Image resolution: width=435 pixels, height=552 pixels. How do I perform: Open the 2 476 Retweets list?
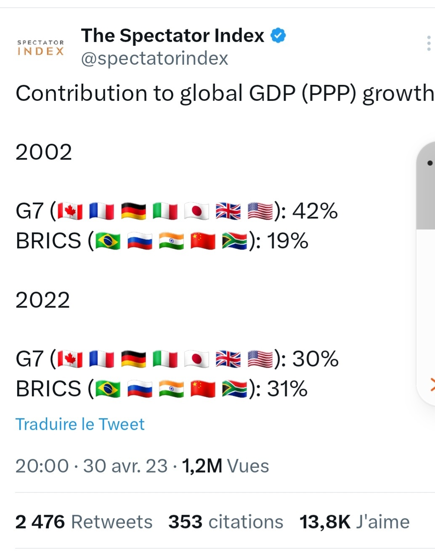pos(84,522)
